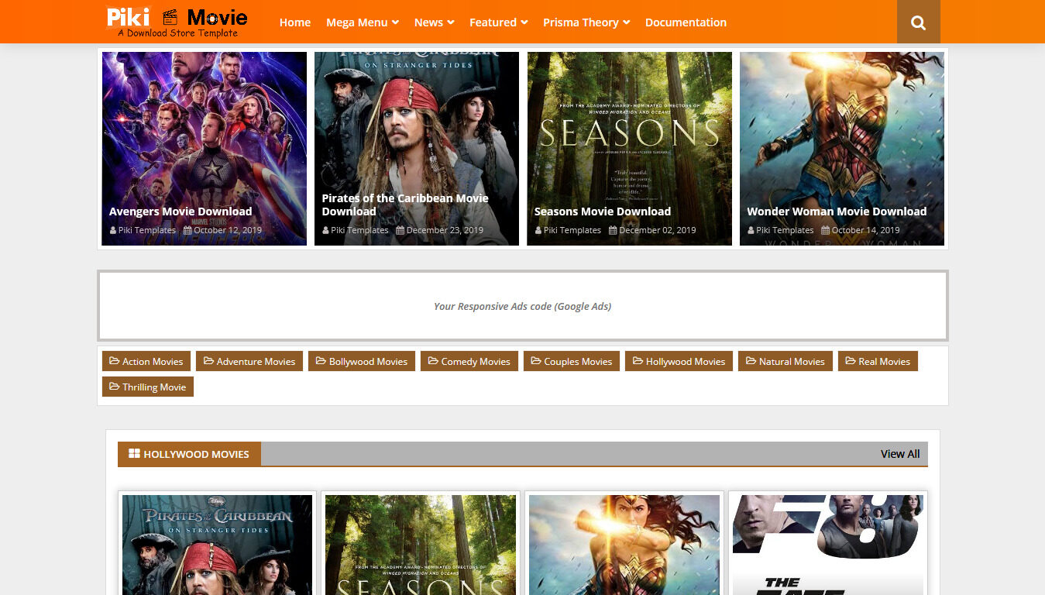Open Wonder Woman thumbnail in Hollywood Movies grid
The height and width of the screenshot is (595, 1045).
(x=624, y=545)
